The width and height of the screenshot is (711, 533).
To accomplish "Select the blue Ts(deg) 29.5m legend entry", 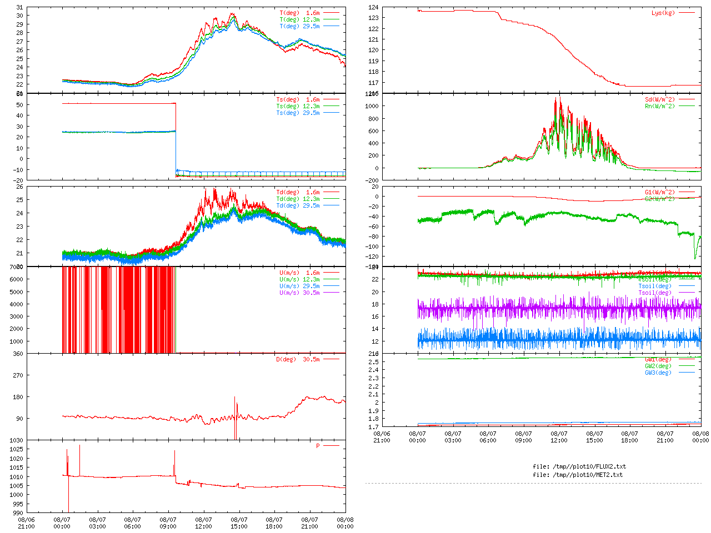I will [x=298, y=113].
